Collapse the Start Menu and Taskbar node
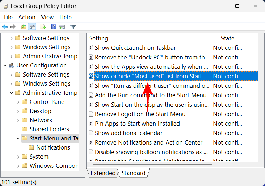Viewport: 265px width, 186px height. tap(18, 138)
